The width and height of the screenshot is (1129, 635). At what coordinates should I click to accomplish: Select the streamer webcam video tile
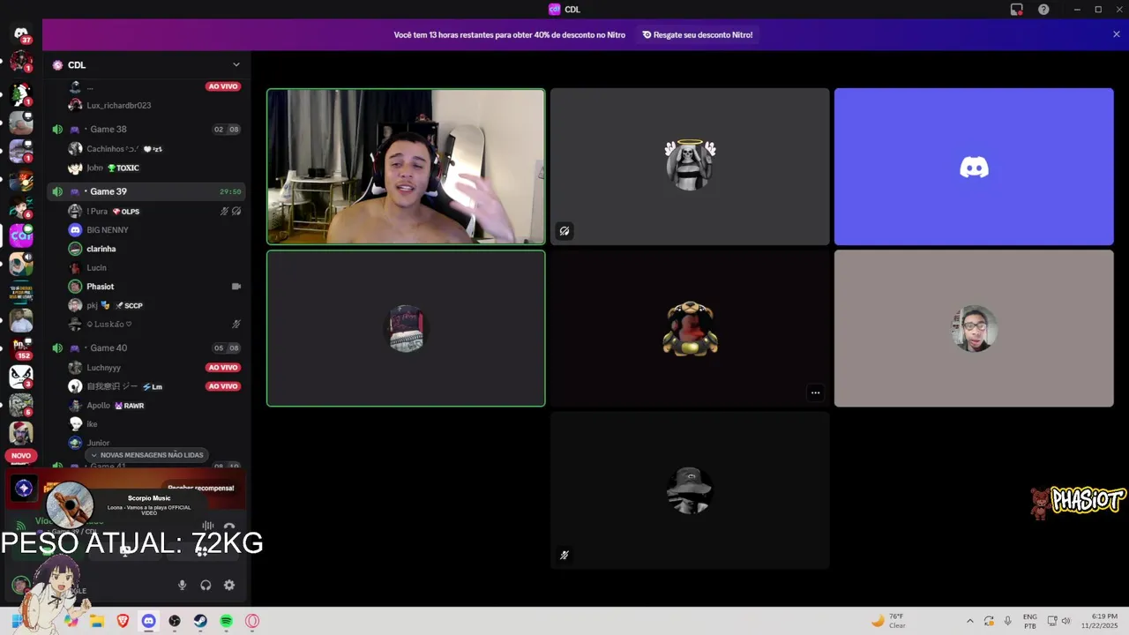pyautogui.click(x=406, y=167)
